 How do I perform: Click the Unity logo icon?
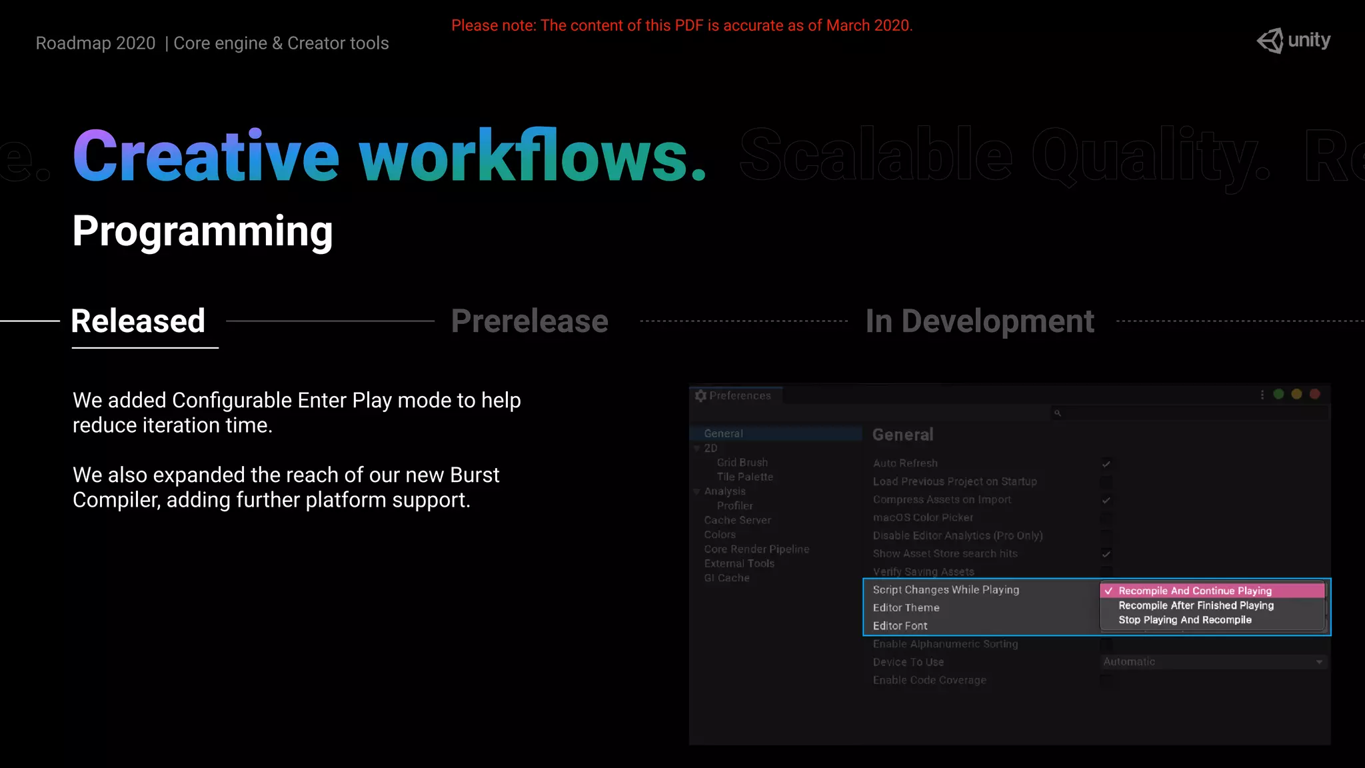(x=1270, y=41)
